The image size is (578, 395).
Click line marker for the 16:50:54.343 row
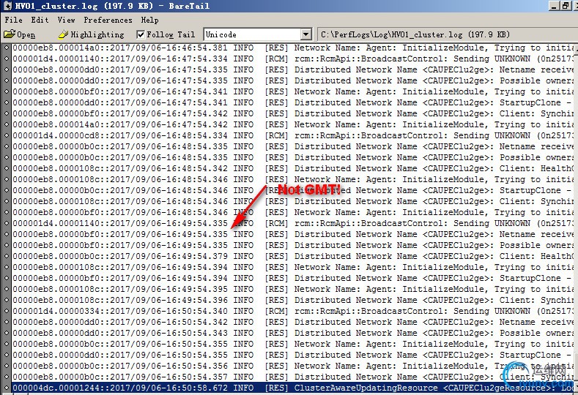(7, 333)
